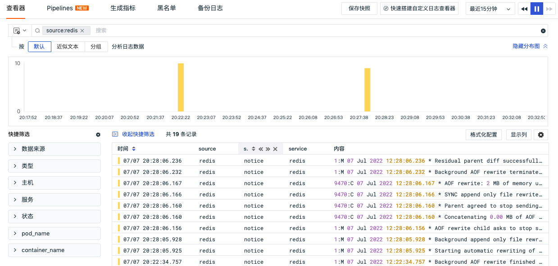Image resolution: width=558 pixels, height=266 pixels.
Task: Expand the 服务 filter
Action: tap(54, 199)
